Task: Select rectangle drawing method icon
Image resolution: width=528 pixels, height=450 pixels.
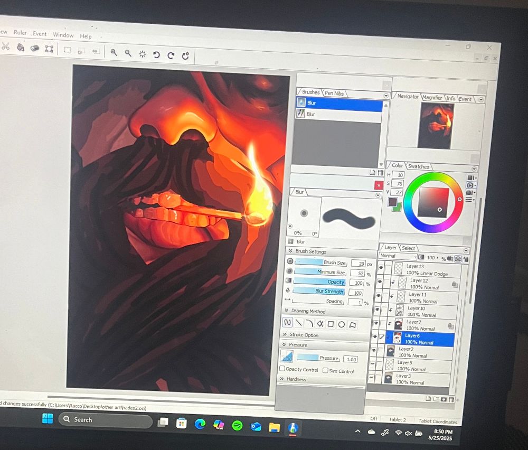Action: click(x=331, y=324)
